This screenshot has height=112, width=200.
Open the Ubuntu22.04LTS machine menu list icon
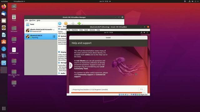point(54,37)
